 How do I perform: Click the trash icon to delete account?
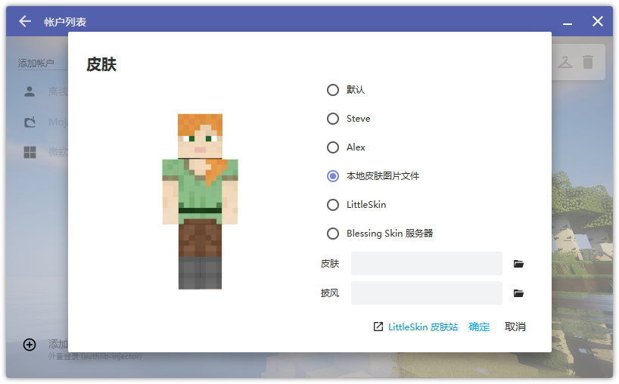pos(588,62)
